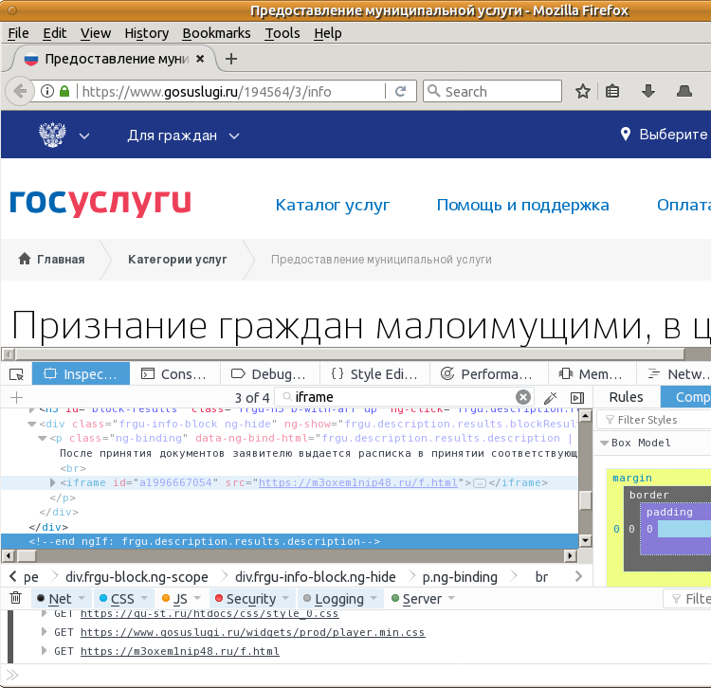Expand the Для граждан dropdown
711x688 pixels.
coord(183,136)
